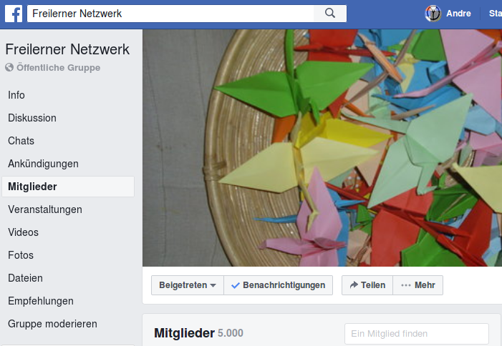Expand the Beigetreten dropdown
The image size is (502, 346).
tap(188, 285)
